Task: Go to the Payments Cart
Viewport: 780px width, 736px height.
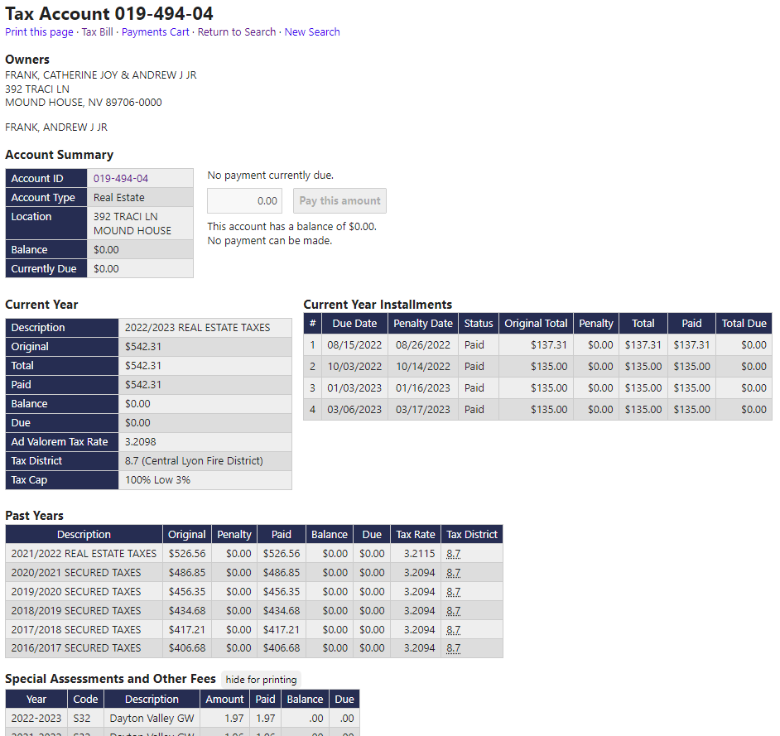Action: pyautogui.click(x=155, y=32)
